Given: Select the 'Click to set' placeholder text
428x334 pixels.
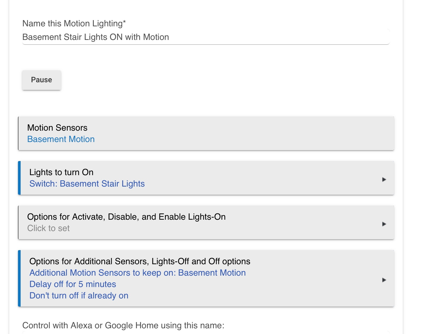Looking at the screenshot, I should point(48,228).
